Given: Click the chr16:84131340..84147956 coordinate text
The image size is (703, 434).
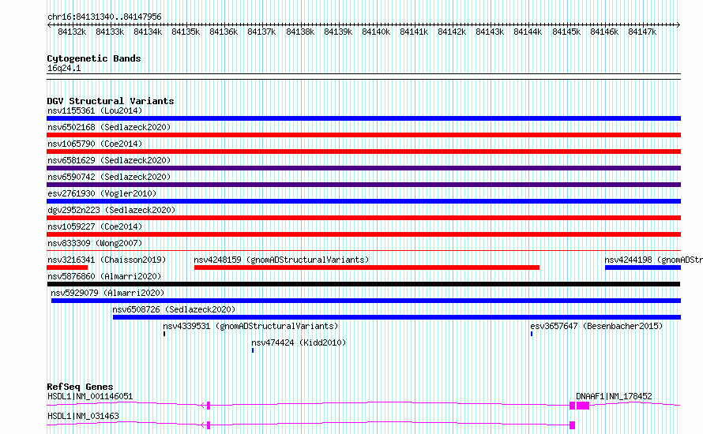Looking at the screenshot, I should [x=104, y=17].
